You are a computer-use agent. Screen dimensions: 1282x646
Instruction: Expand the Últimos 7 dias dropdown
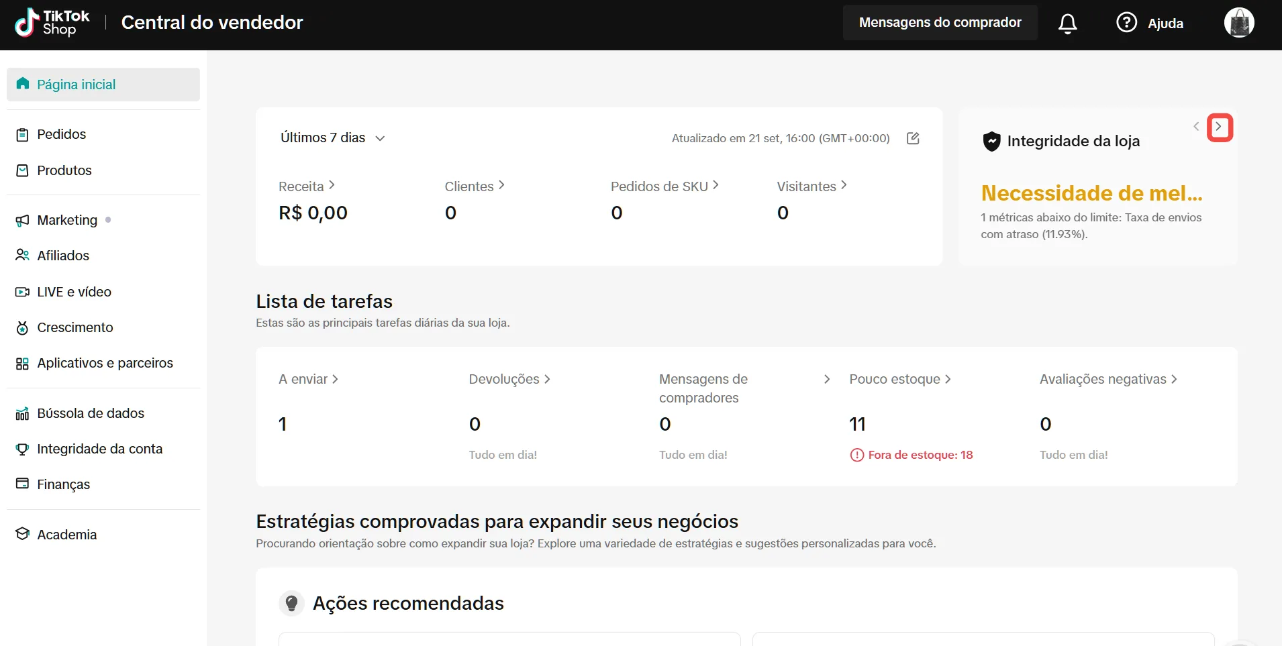(x=333, y=138)
